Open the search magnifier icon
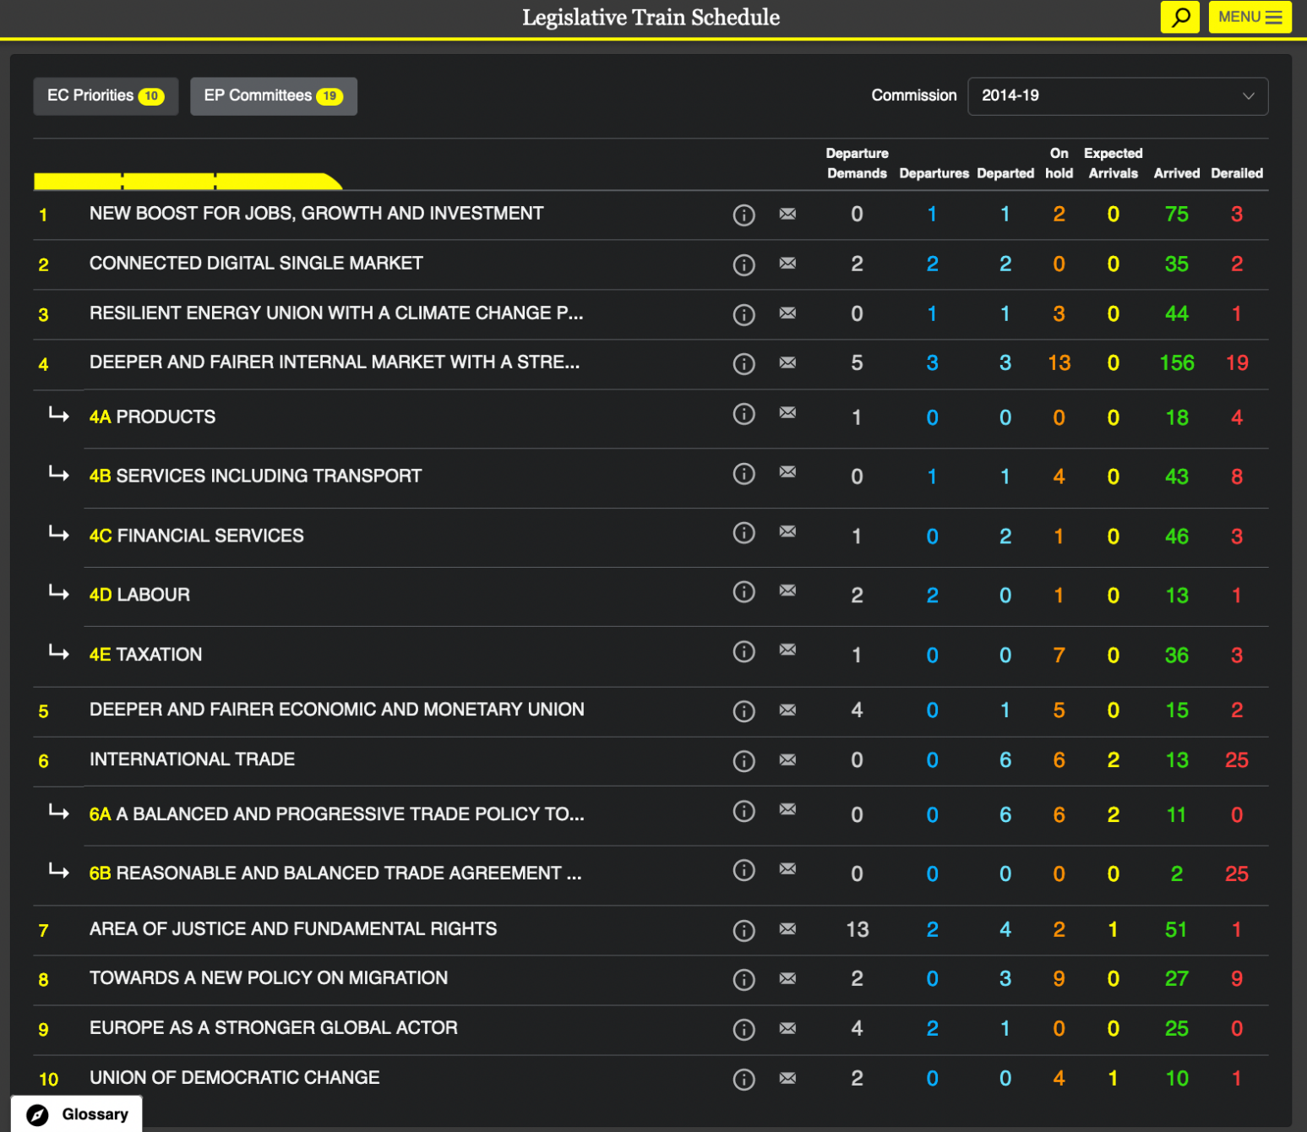The image size is (1307, 1132). 1179,17
